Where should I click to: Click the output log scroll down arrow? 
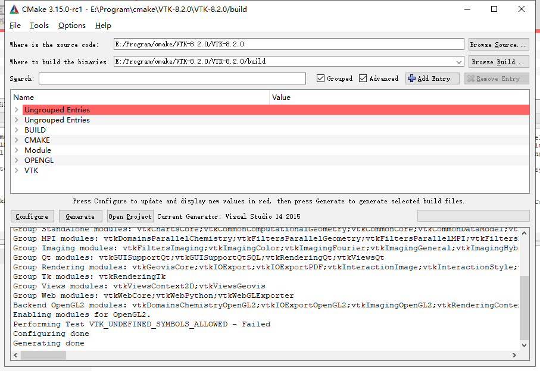(524, 345)
